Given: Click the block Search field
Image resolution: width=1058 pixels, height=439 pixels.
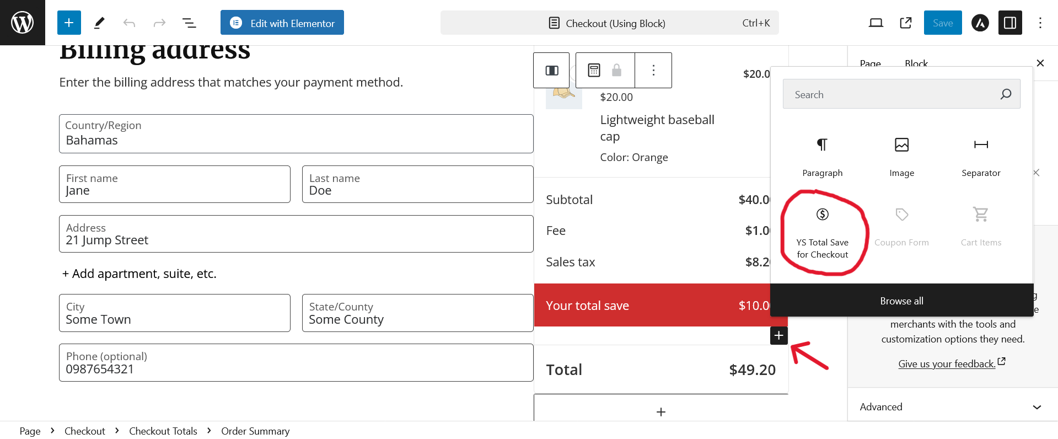Looking at the screenshot, I should [x=893, y=94].
